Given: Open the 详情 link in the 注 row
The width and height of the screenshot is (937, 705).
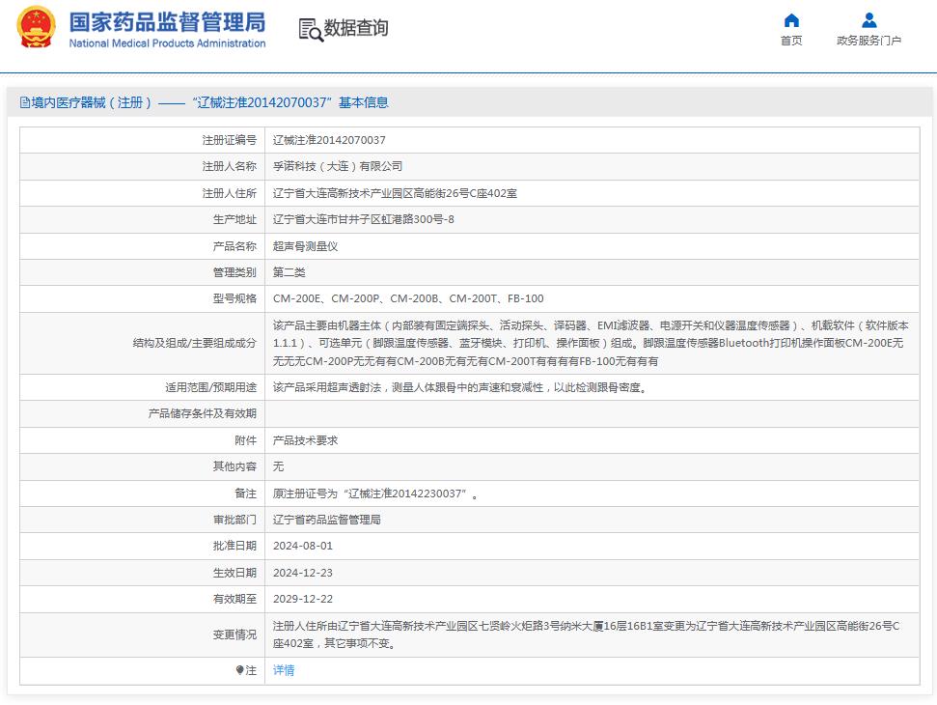Looking at the screenshot, I should tap(283, 670).
